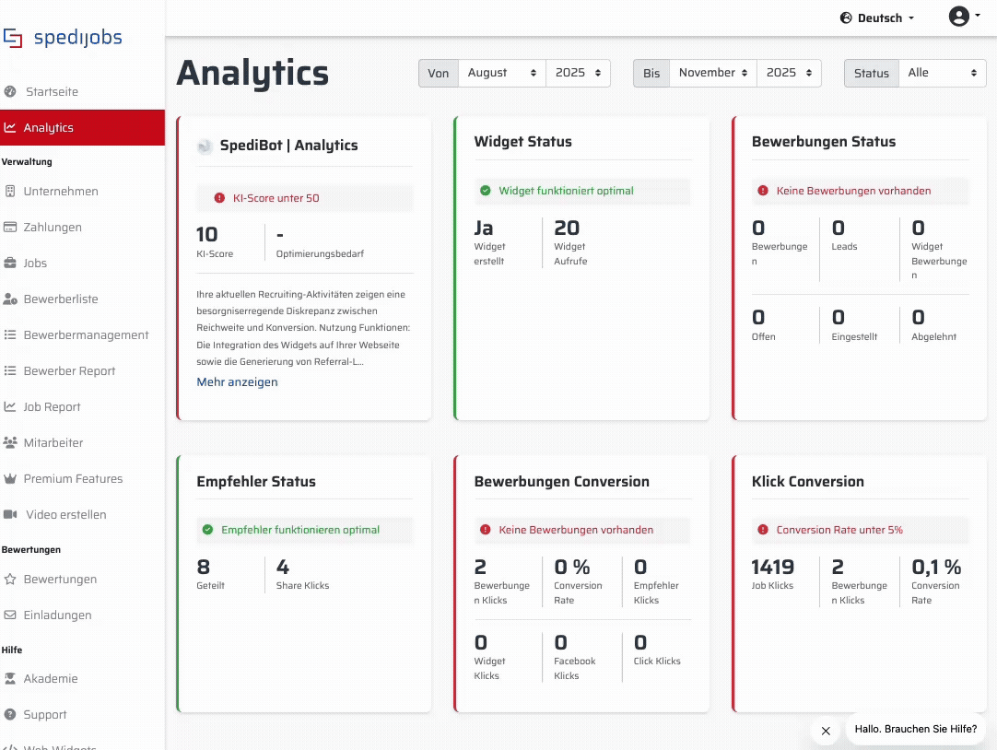Click the Einladungen envelope icon
This screenshot has width=997, height=750.
tap(10, 615)
